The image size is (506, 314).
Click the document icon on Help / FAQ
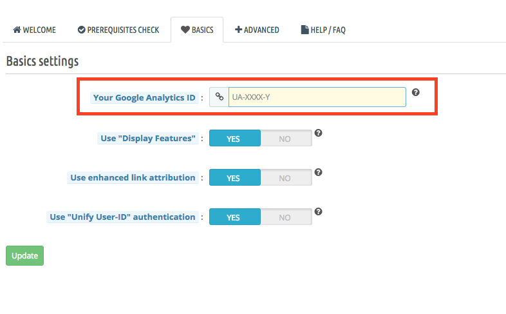[x=305, y=30]
